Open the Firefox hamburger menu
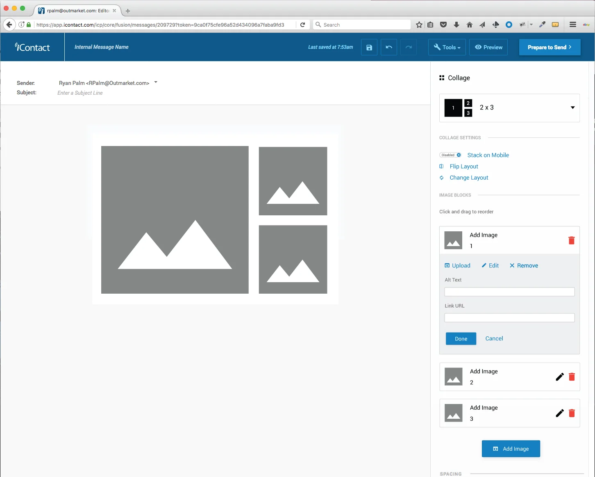Image resolution: width=595 pixels, height=477 pixels. (573, 25)
